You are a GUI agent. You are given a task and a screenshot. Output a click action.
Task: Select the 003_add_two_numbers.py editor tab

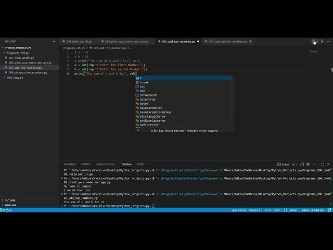178,42
